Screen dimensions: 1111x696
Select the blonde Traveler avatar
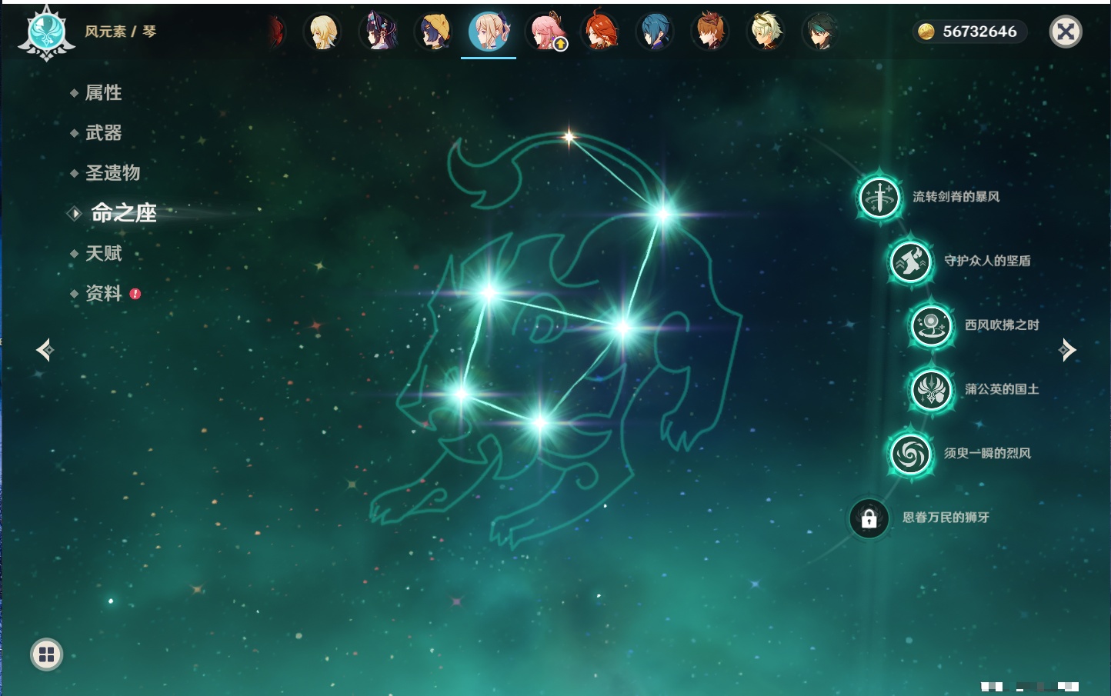(x=323, y=32)
